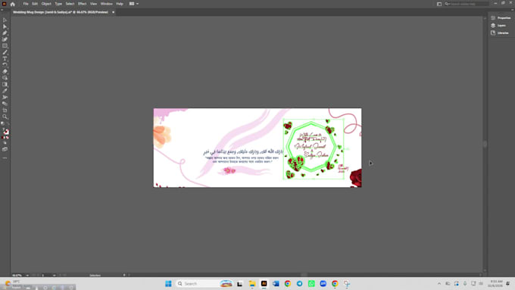515x290 pixels.
Task: Open the Layers panel
Action: [x=498, y=25]
